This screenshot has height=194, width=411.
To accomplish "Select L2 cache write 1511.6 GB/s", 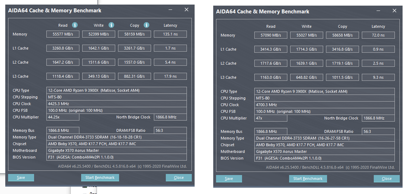I will pyautogui.click(x=99, y=62).
